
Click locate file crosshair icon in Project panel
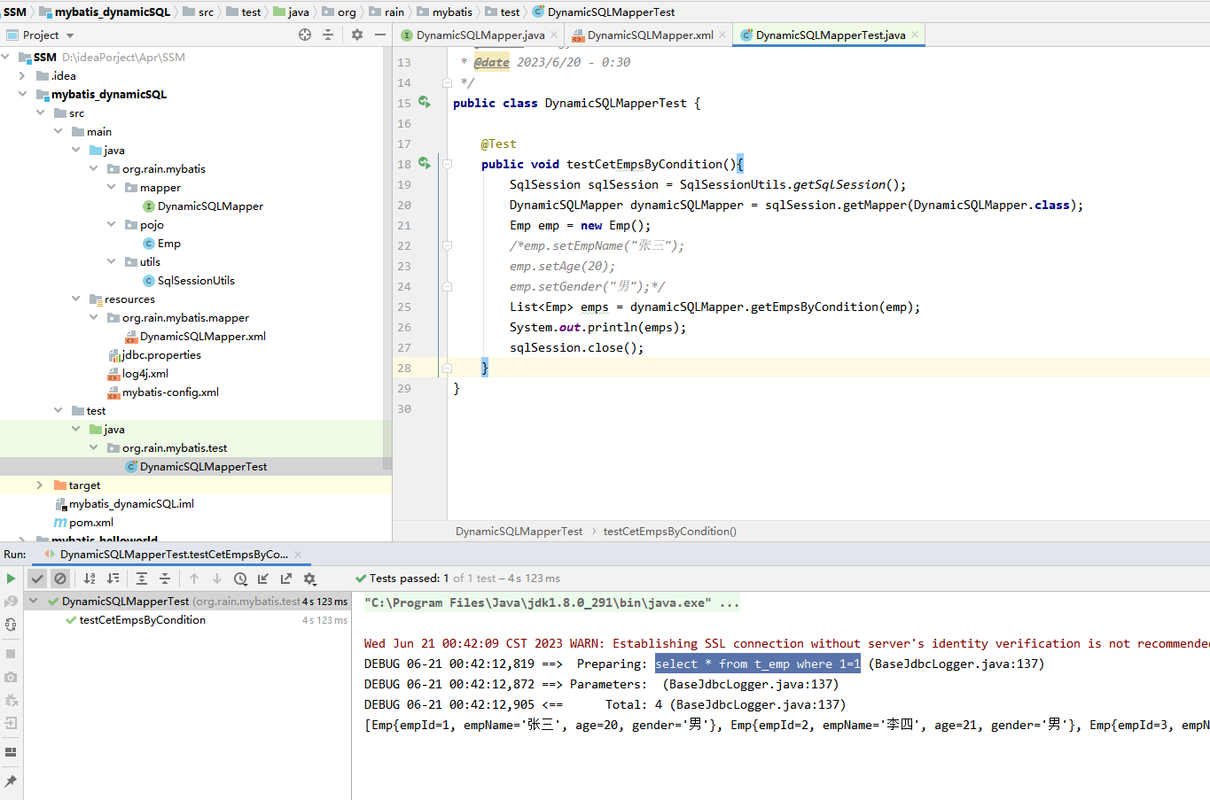(x=305, y=35)
